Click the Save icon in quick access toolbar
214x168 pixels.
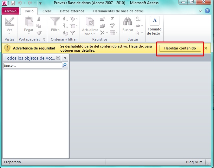13,3
